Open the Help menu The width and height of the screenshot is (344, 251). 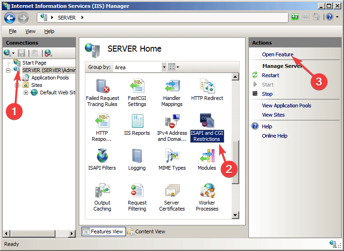pyautogui.click(x=49, y=31)
